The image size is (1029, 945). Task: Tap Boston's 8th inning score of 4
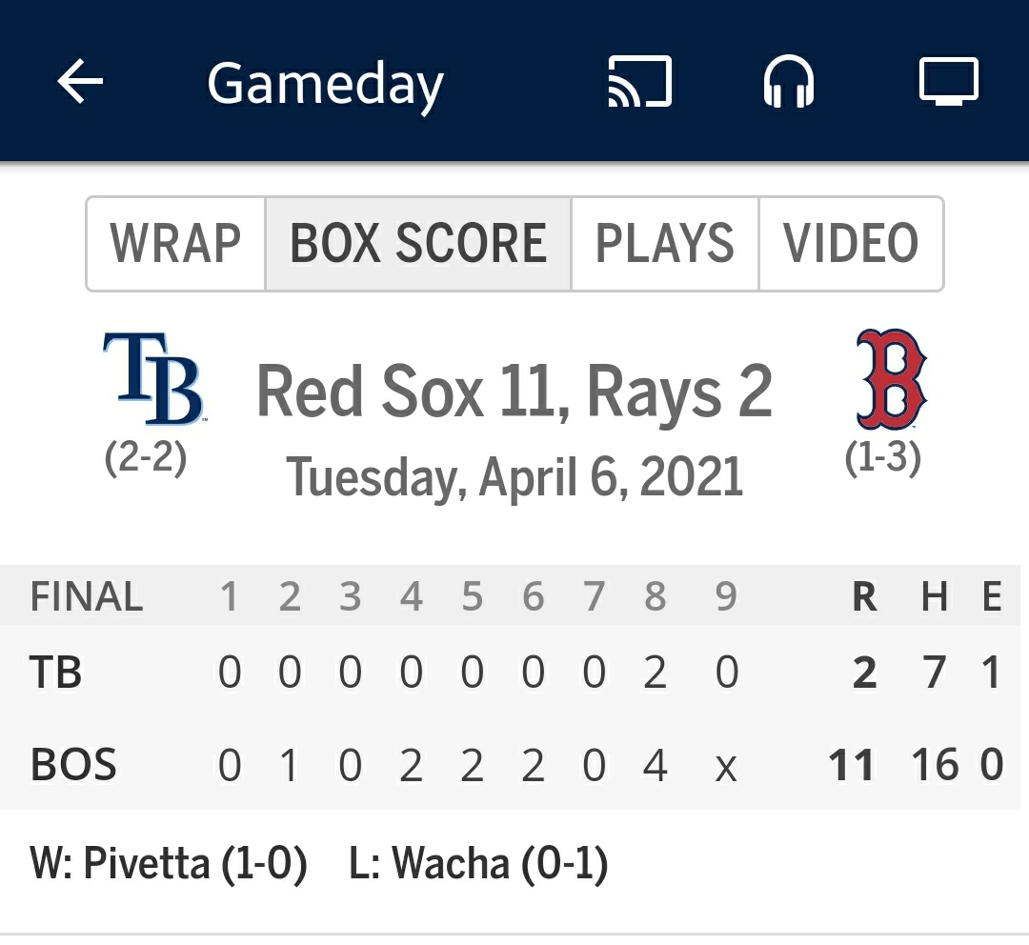[655, 765]
